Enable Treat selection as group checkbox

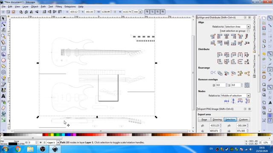pos(248,31)
